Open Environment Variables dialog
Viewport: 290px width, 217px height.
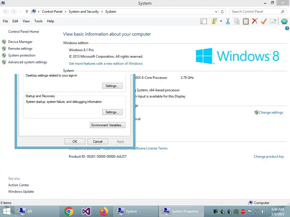click(x=107, y=125)
